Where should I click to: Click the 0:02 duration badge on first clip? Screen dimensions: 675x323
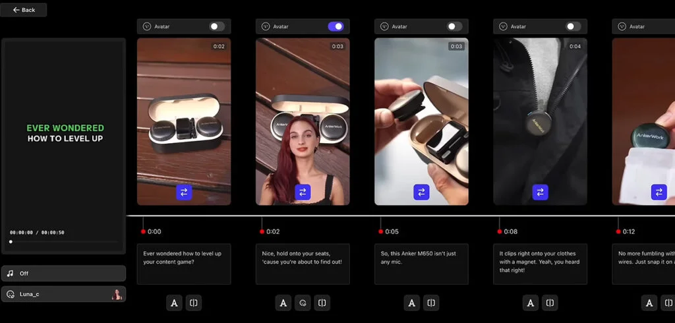pos(219,47)
